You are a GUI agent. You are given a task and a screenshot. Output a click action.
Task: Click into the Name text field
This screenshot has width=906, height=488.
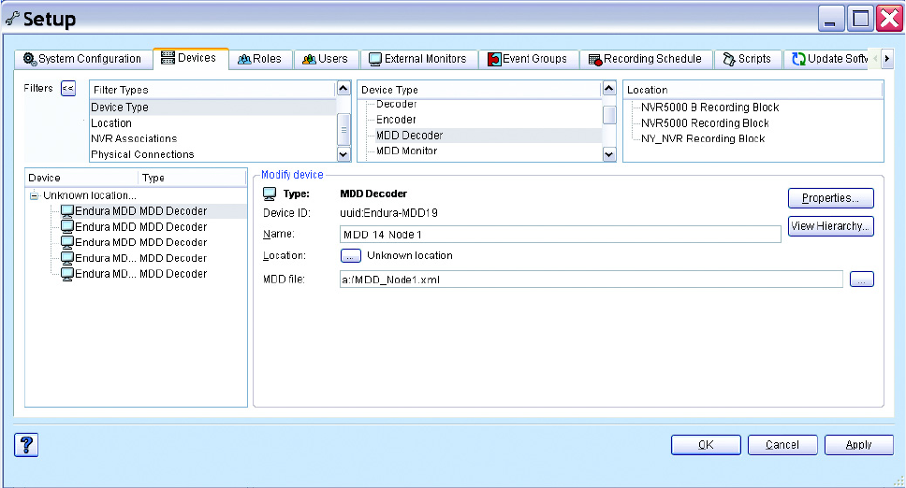pos(560,234)
